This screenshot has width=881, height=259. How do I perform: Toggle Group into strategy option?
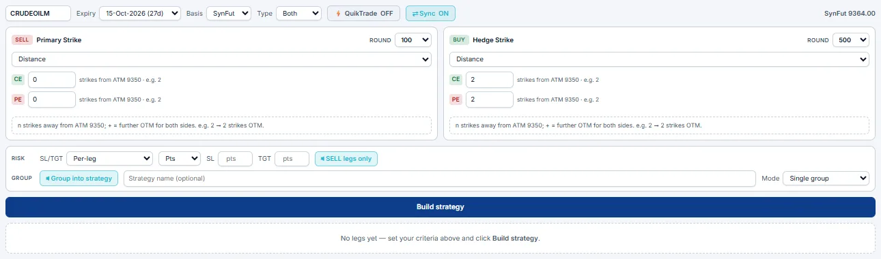pos(79,179)
